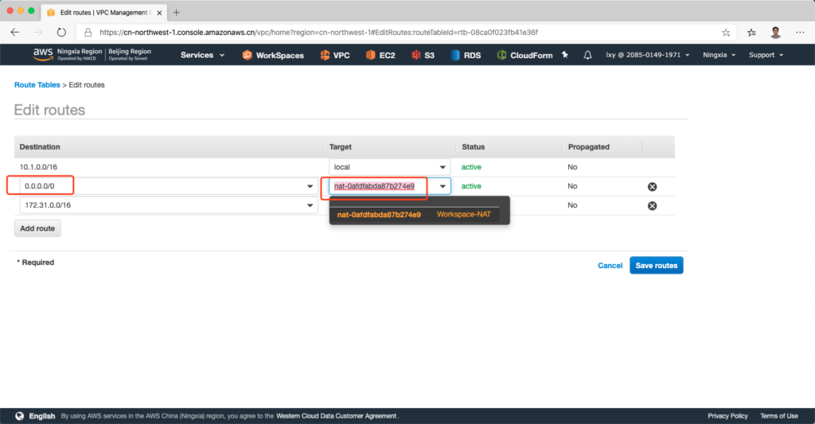Open the CloudFormation service shortcut
The height and width of the screenshot is (424, 815).
pos(524,56)
